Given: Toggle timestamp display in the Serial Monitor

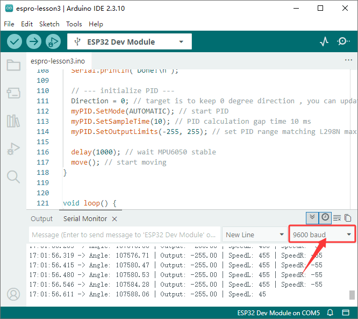Looking at the screenshot, I should point(325,218).
